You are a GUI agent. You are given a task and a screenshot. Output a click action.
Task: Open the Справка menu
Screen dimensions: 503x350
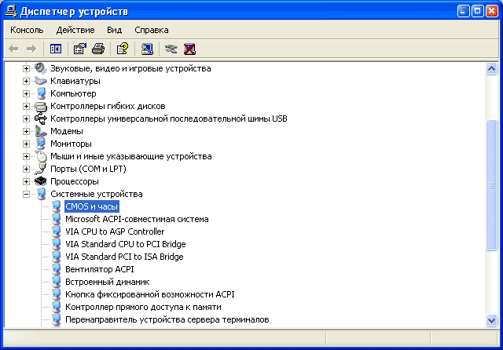pos(151,30)
